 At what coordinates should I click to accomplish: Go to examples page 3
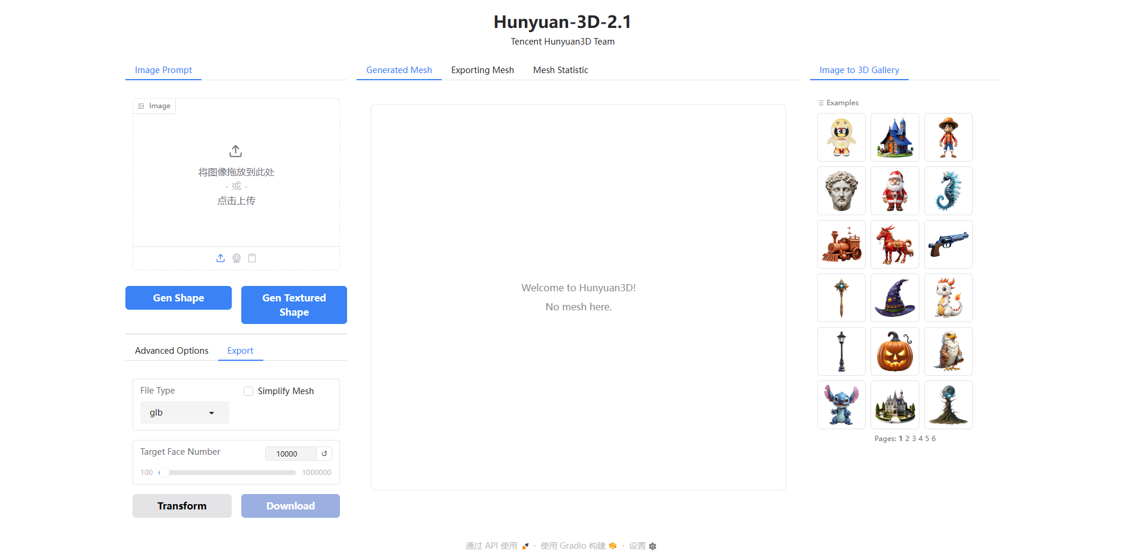point(914,439)
